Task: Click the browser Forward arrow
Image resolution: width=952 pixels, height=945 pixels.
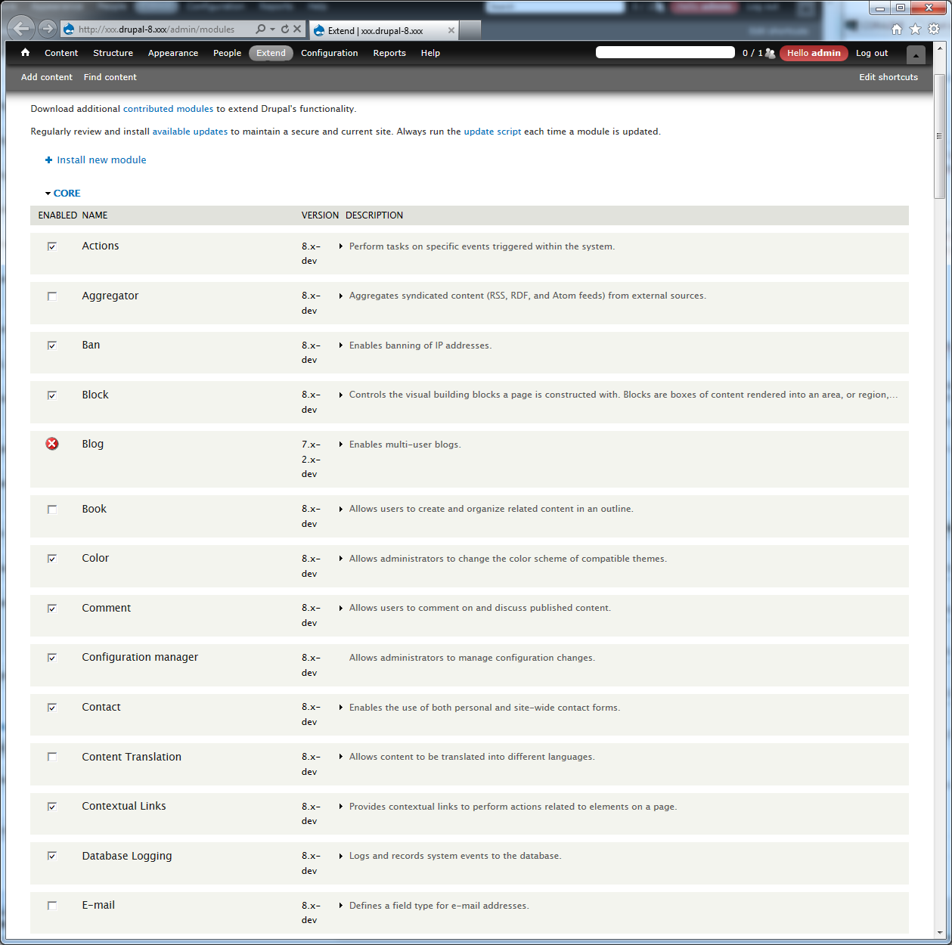Action: 47,29
